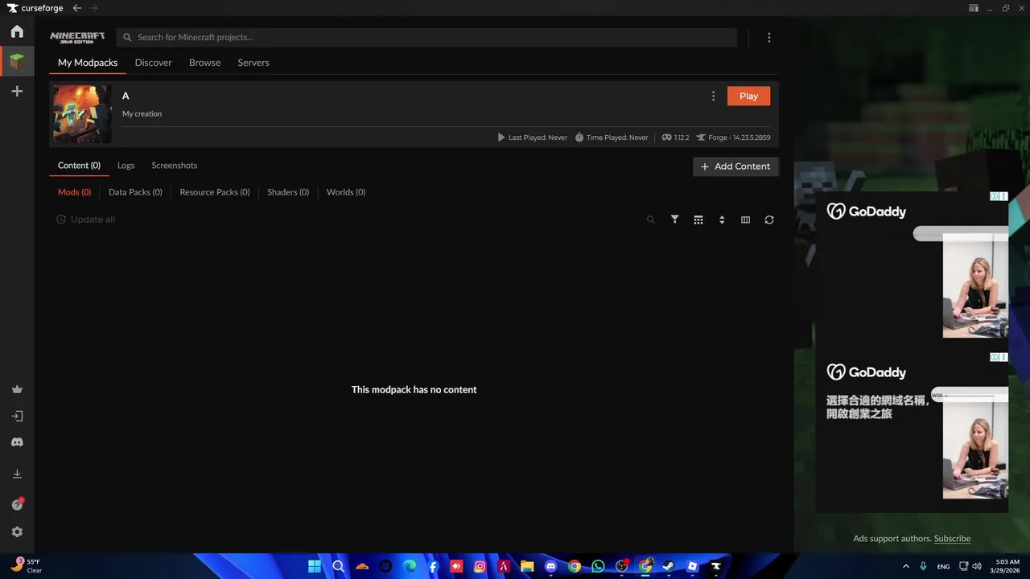Click the Forge - 14.23.5.2859 label
The image size is (1030, 579).
point(733,138)
